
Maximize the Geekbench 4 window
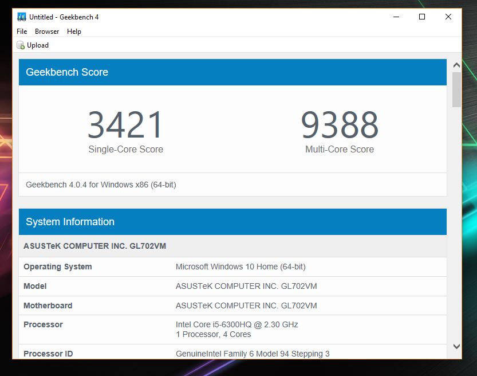point(422,17)
